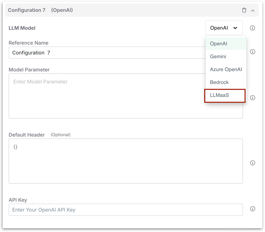Screen dimensions: 265x232
Task: Click the Model Parameter field label
Action: tap(29, 70)
